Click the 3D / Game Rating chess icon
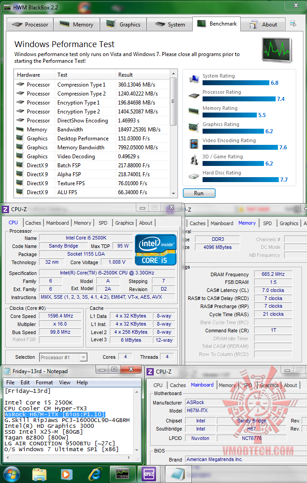Viewport: 307px width, 483px height. point(194,160)
